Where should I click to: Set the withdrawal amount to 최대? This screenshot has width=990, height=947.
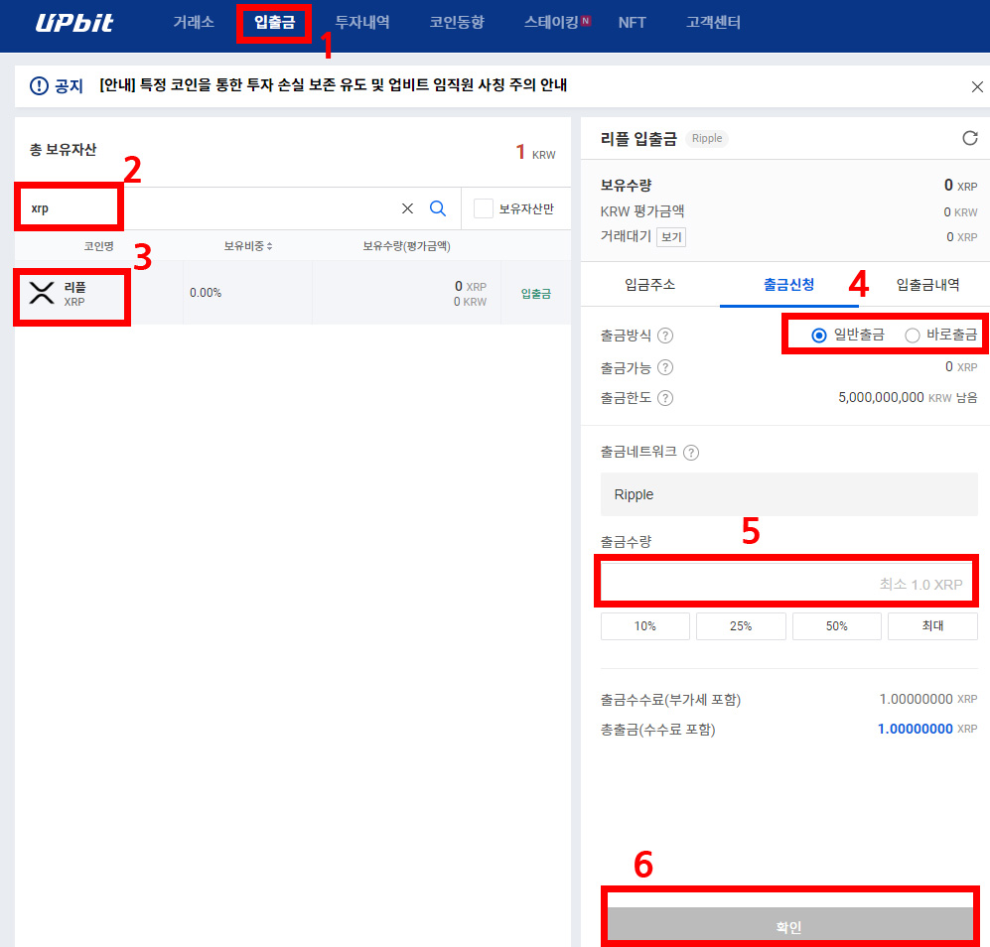(x=932, y=626)
